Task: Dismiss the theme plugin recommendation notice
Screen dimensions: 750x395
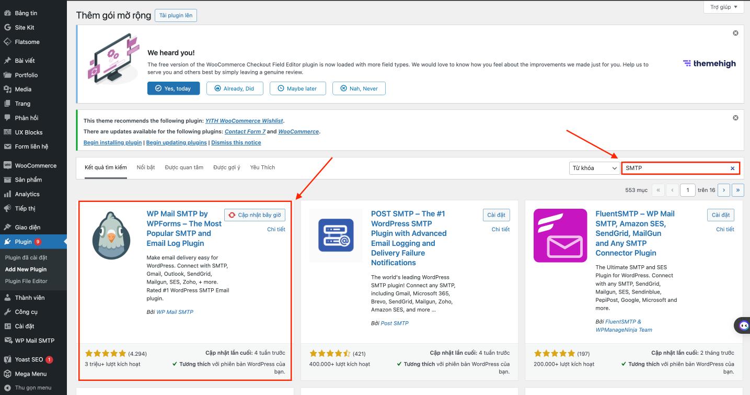Action: click(735, 118)
